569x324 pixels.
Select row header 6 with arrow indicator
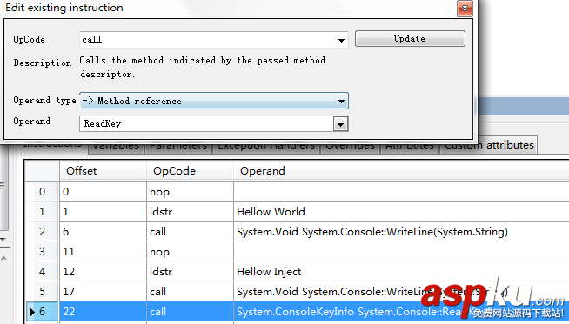(42, 311)
